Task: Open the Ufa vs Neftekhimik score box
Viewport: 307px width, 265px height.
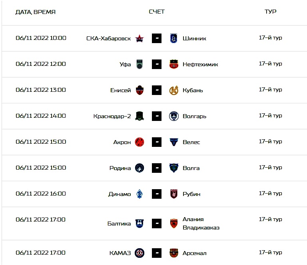Action: tap(157, 64)
